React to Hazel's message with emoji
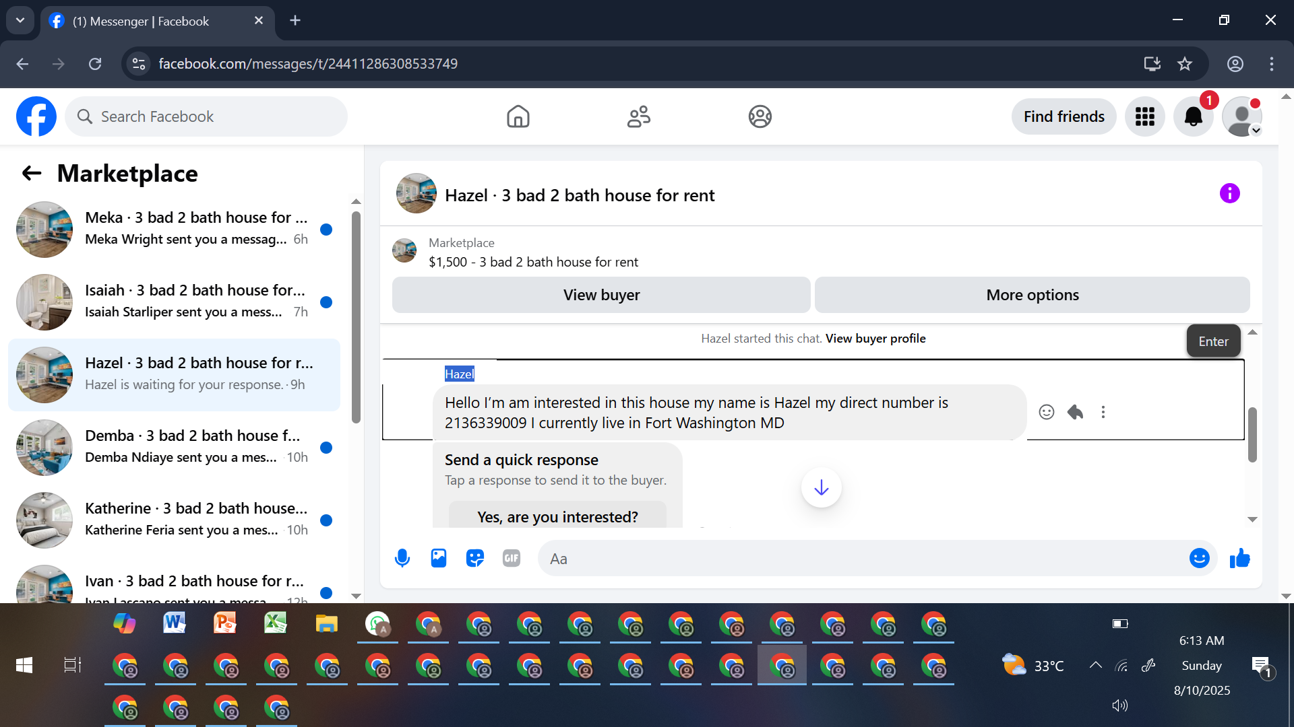The width and height of the screenshot is (1294, 727). click(1046, 412)
